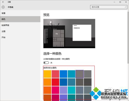Select the 颜色 section
The width and height of the screenshot is (129, 101).
20,19
